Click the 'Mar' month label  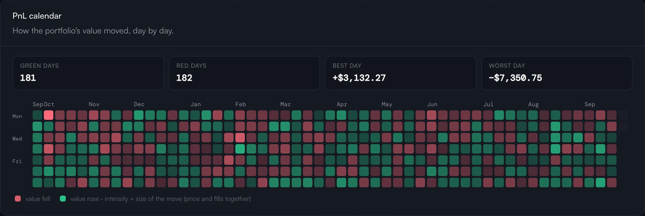[x=286, y=104]
